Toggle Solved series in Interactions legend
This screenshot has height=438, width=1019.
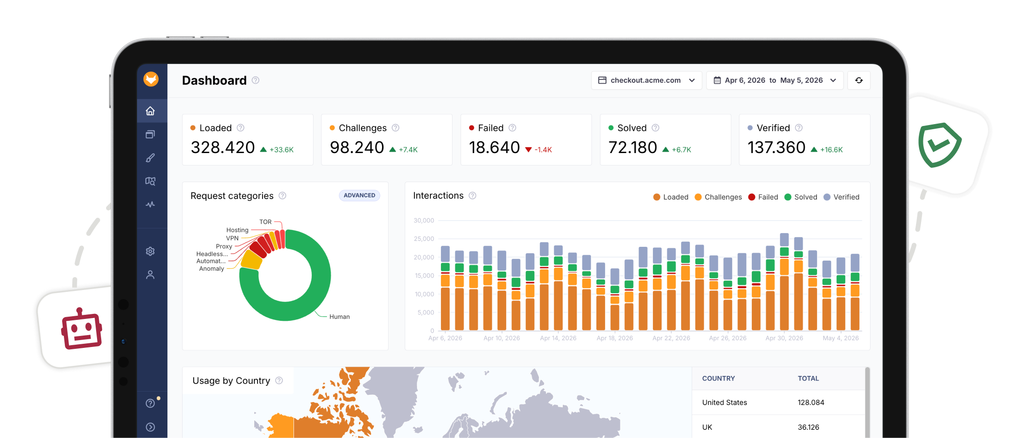(x=801, y=197)
